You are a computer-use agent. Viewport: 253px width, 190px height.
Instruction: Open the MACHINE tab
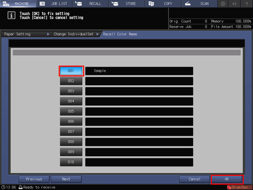tap(18, 3)
